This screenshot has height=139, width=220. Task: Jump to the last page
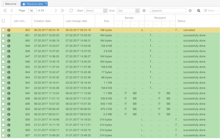point(62,11)
